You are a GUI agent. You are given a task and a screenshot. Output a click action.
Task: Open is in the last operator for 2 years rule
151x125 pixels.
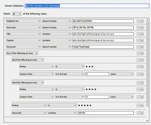point(70,74)
